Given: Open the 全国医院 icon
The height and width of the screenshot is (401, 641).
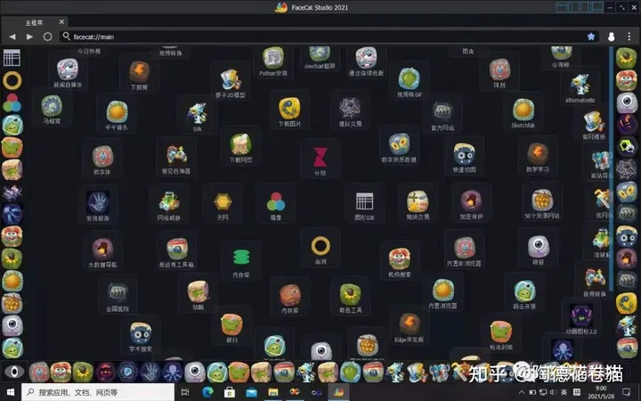Looking at the screenshot, I should pyautogui.click(x=118, y=292).
